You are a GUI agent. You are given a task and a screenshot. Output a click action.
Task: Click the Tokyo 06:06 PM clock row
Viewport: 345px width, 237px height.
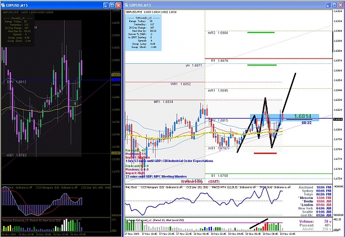(x=317, y=195)
